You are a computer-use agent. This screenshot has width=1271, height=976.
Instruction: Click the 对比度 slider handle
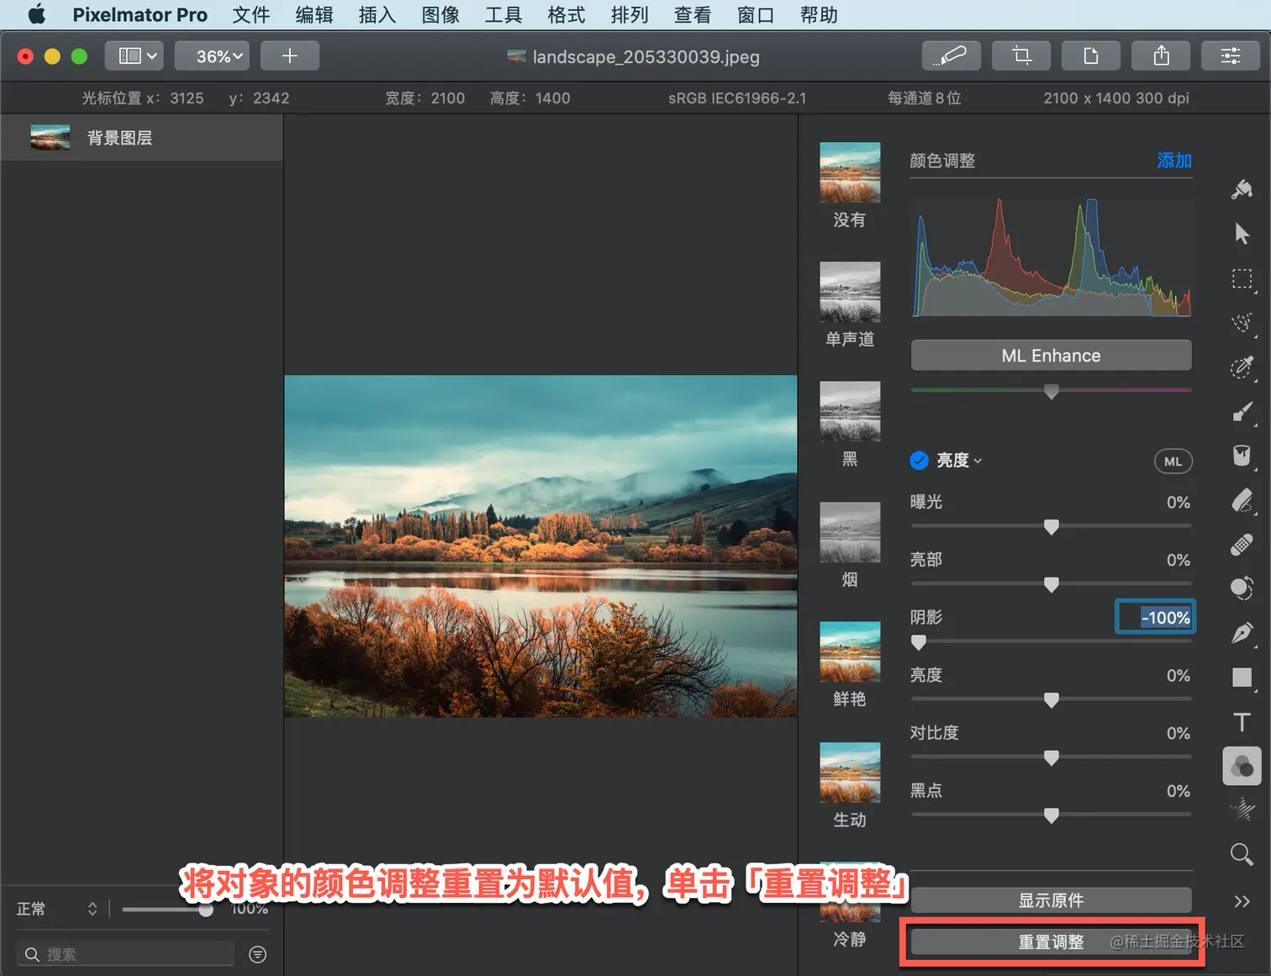(x=1051, y=758)
